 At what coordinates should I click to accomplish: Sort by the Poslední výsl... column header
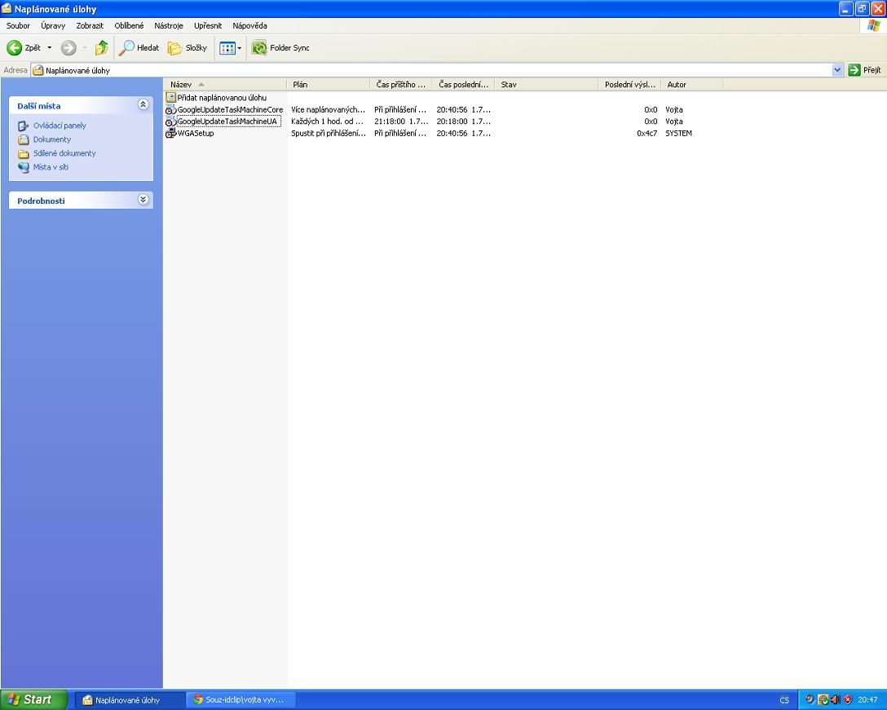pos(629,84)
